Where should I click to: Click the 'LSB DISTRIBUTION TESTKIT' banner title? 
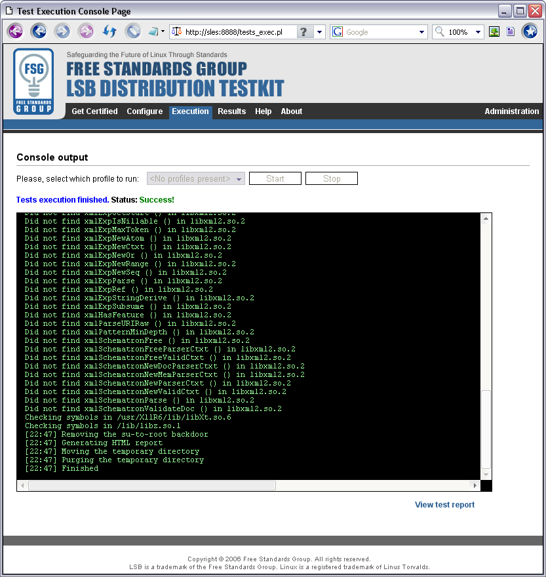[x=175, y=89]
